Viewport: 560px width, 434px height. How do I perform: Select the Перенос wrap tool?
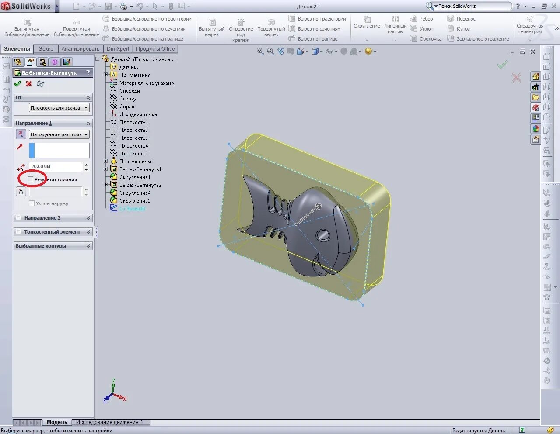(461, 19)
